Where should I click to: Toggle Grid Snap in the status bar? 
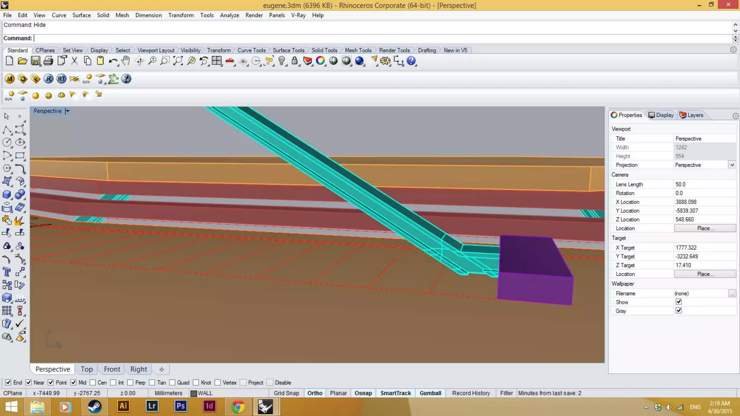click(x=286, y=393)
